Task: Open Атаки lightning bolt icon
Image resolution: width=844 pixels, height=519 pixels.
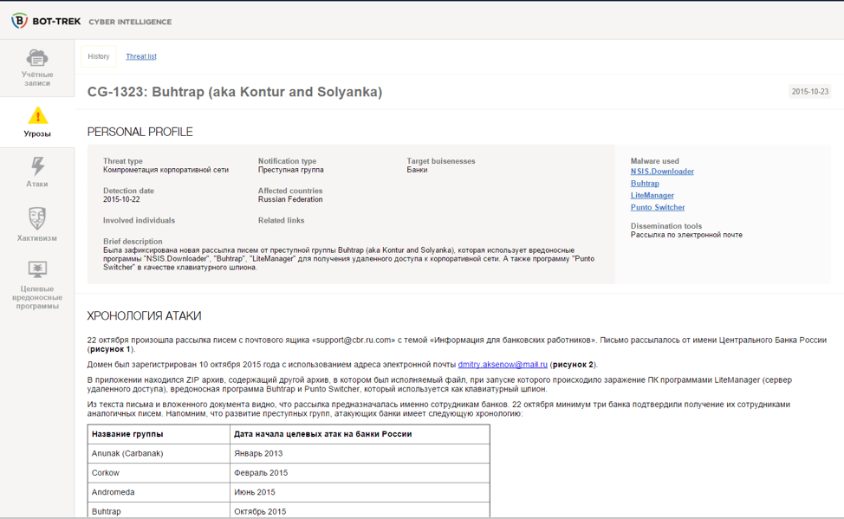Action: tap(37, 165)
